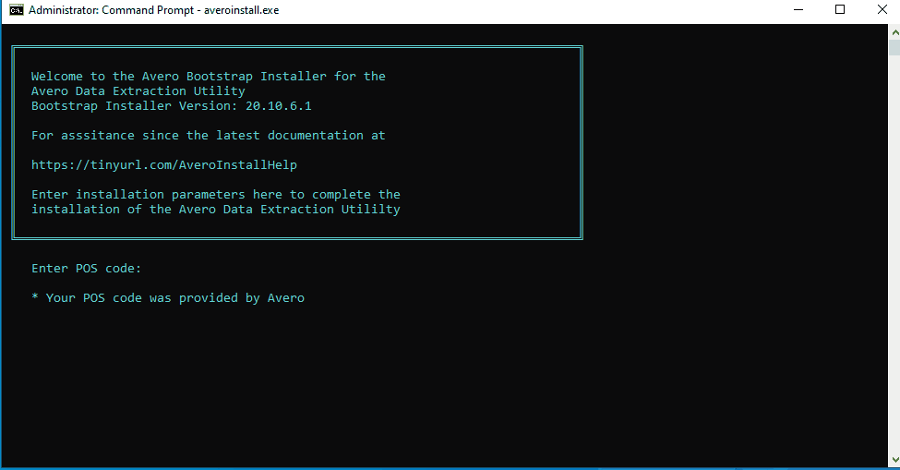Click the blue border of the welcome box
The image size is (900, 470).
point(582,139)
